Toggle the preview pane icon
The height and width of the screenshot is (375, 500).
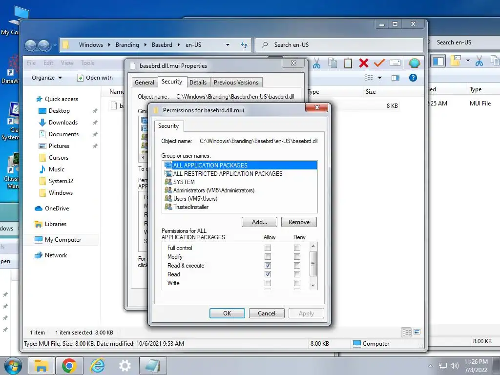click(x=396, y=78)
